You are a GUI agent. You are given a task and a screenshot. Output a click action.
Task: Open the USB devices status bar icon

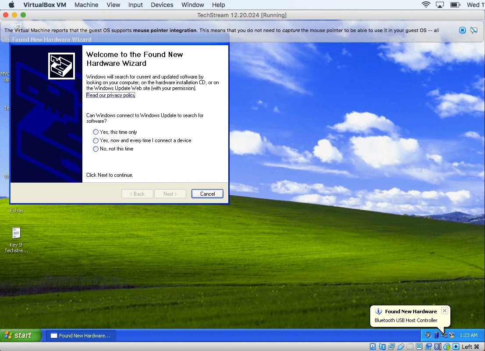pos(400,347)
